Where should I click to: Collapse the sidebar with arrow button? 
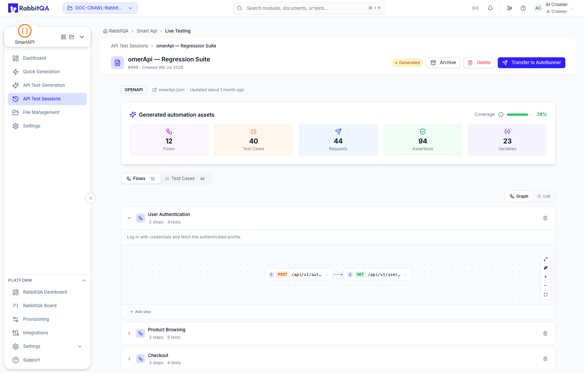click(x=91, y=198)
